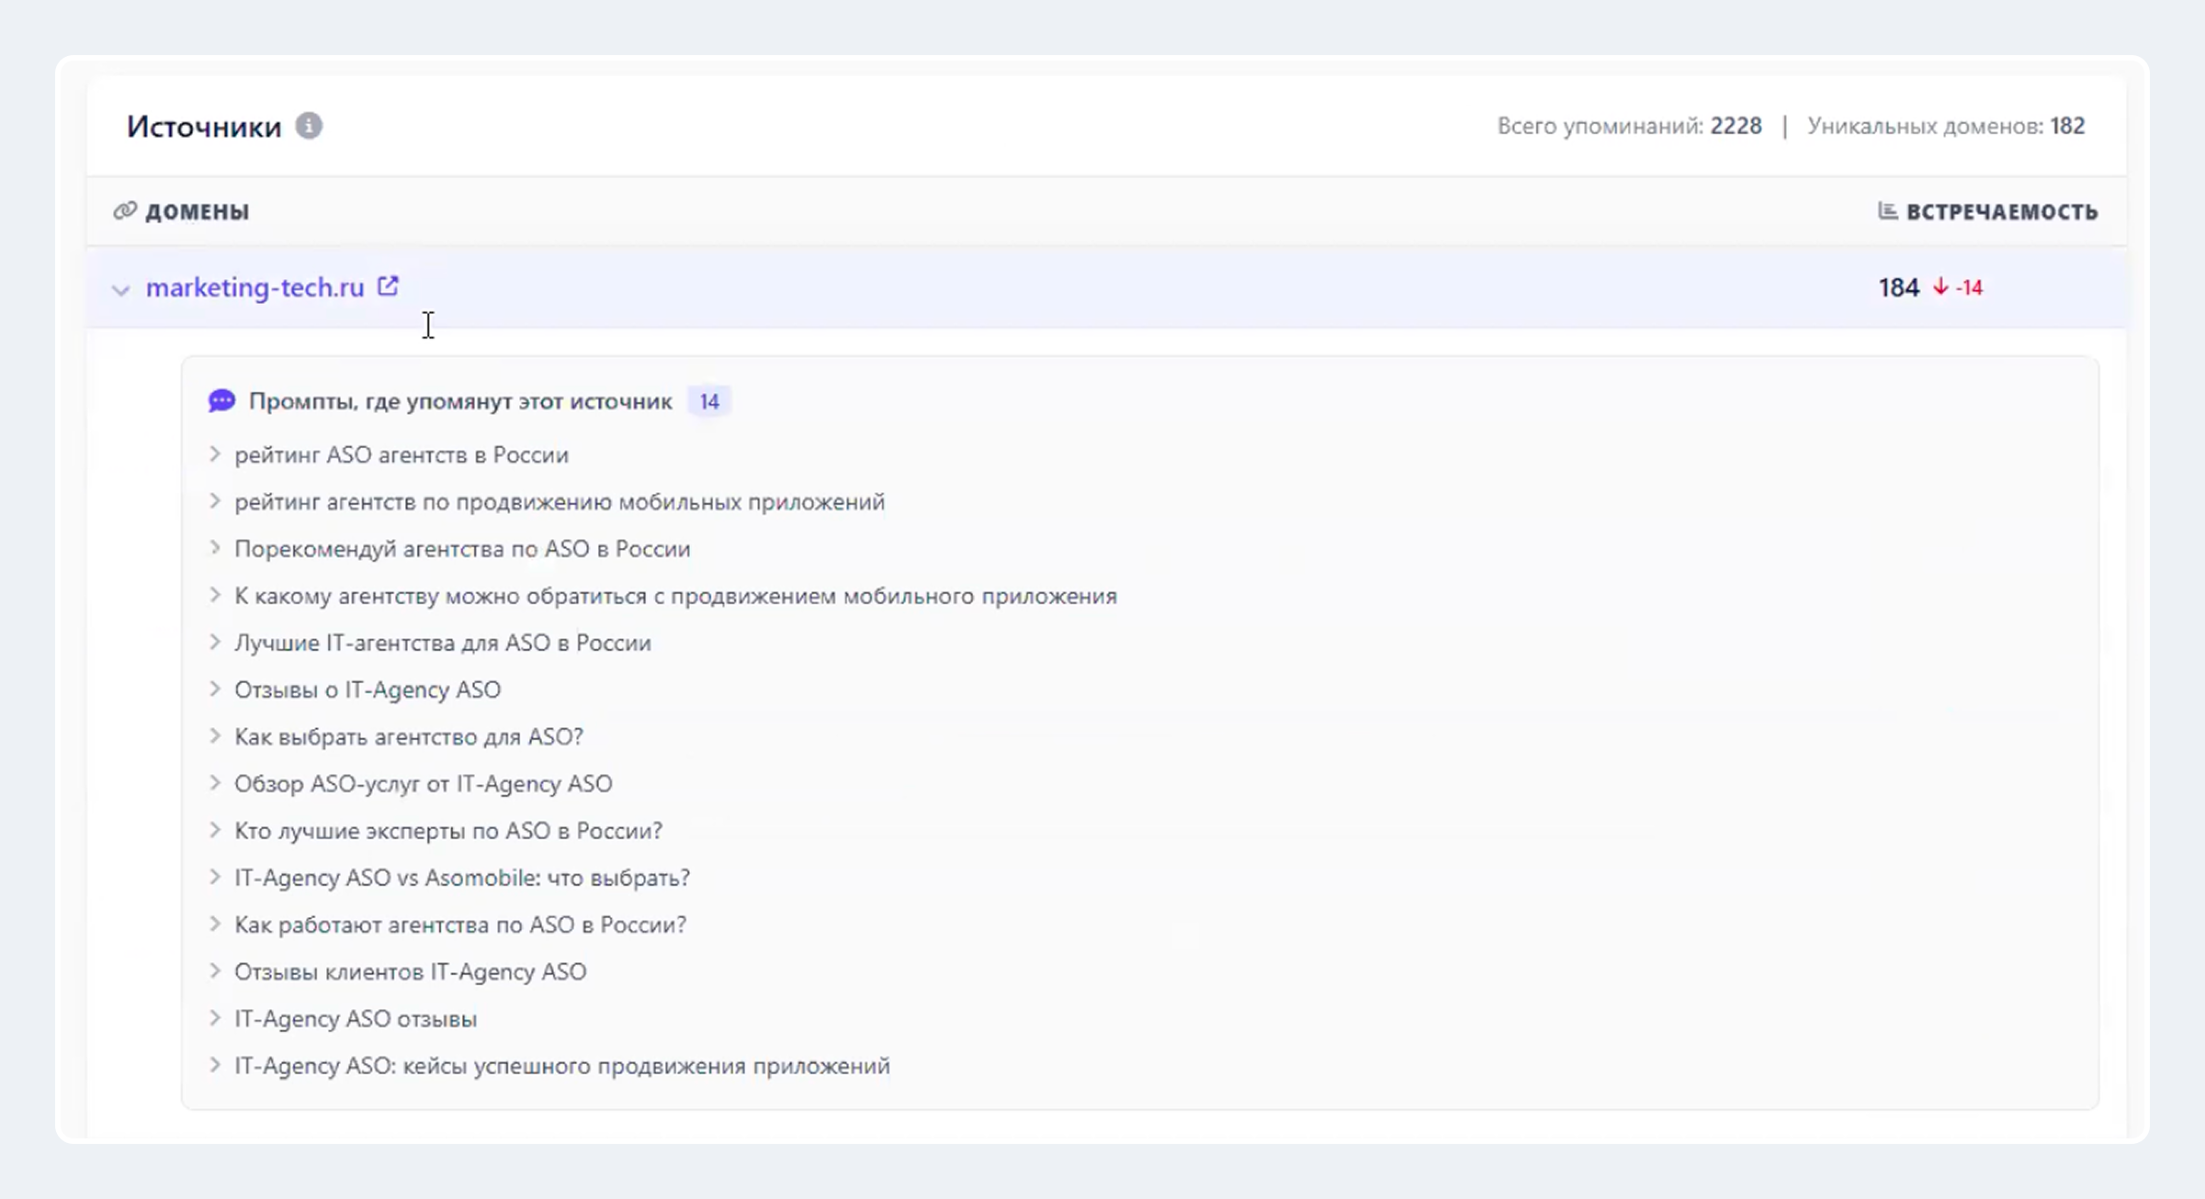The height and width of the screenshot is (1199, 2205).
Task: Open marketing-tech.ru external link icon
Action: (x=388, y=286)
